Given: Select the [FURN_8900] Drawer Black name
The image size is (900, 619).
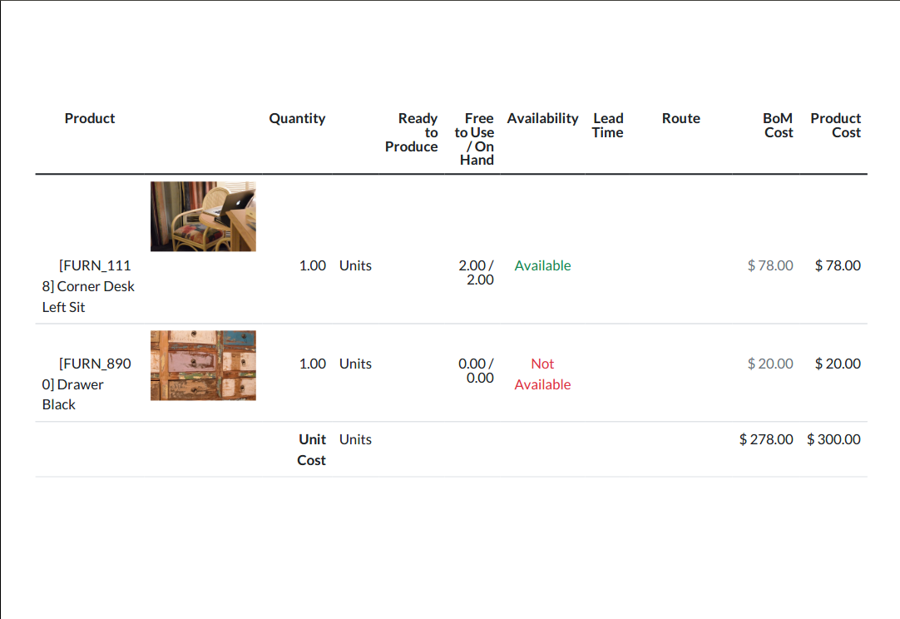Looking at the screenshot, I should click(87, 384).
